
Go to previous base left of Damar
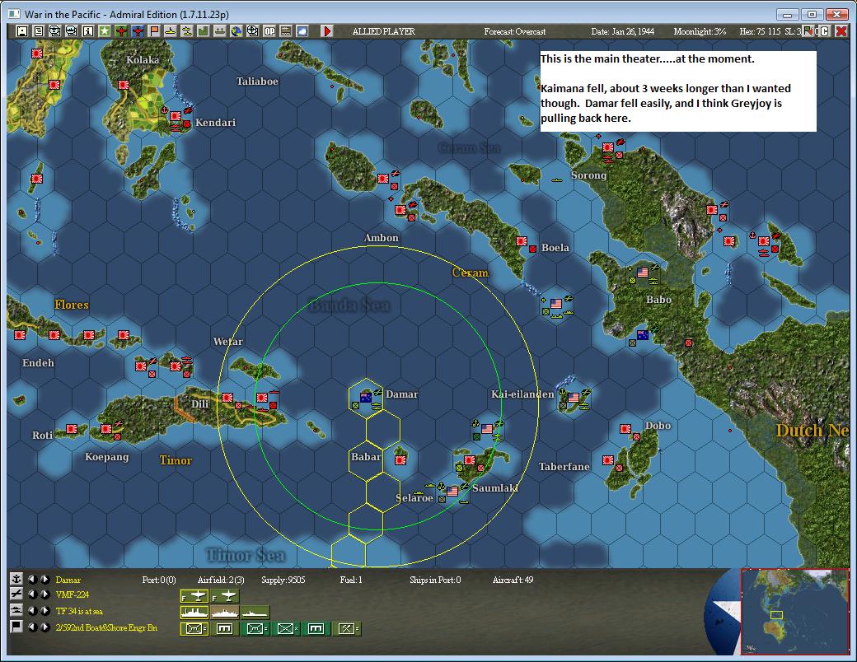[x=33, y=580]
